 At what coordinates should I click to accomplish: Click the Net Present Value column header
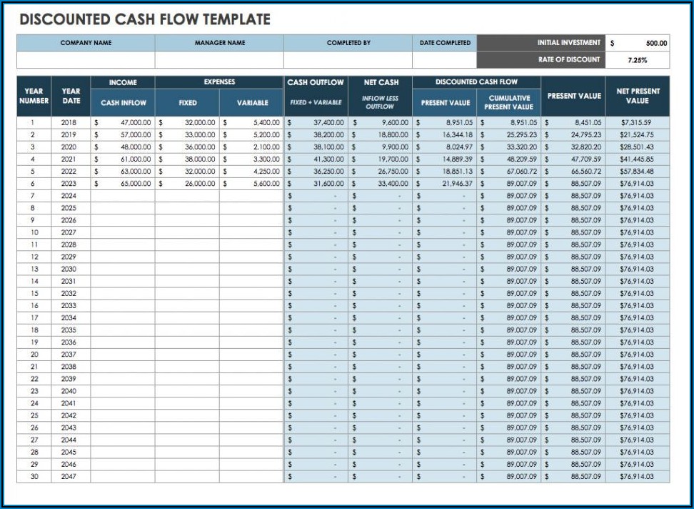point(638,96)
